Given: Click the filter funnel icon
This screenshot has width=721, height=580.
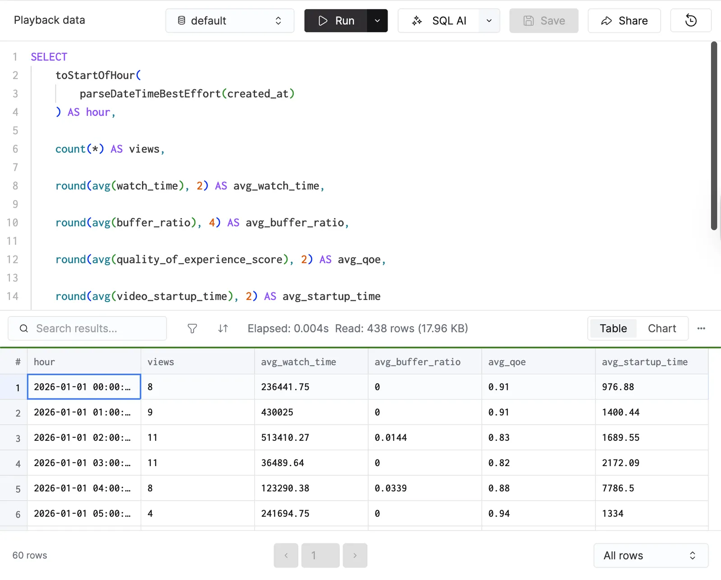Looking at the screenshot, I should [192, 329].
